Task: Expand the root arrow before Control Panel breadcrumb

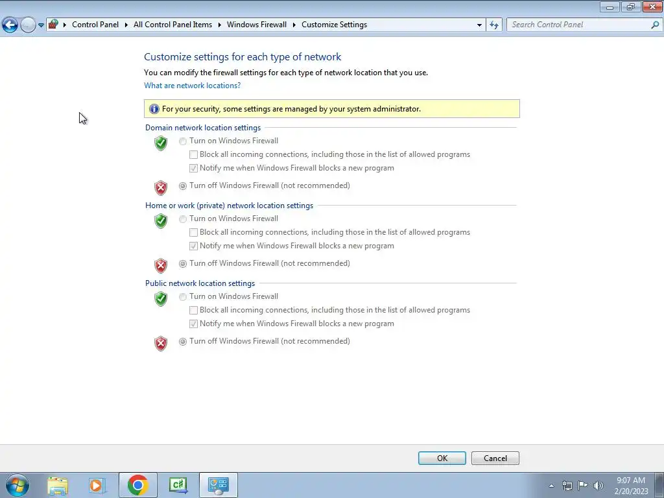Action: [65, 25]
